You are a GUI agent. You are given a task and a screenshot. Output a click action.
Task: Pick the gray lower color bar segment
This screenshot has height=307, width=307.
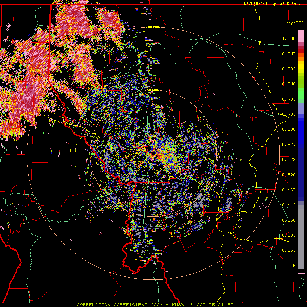[x=301, y=237]
